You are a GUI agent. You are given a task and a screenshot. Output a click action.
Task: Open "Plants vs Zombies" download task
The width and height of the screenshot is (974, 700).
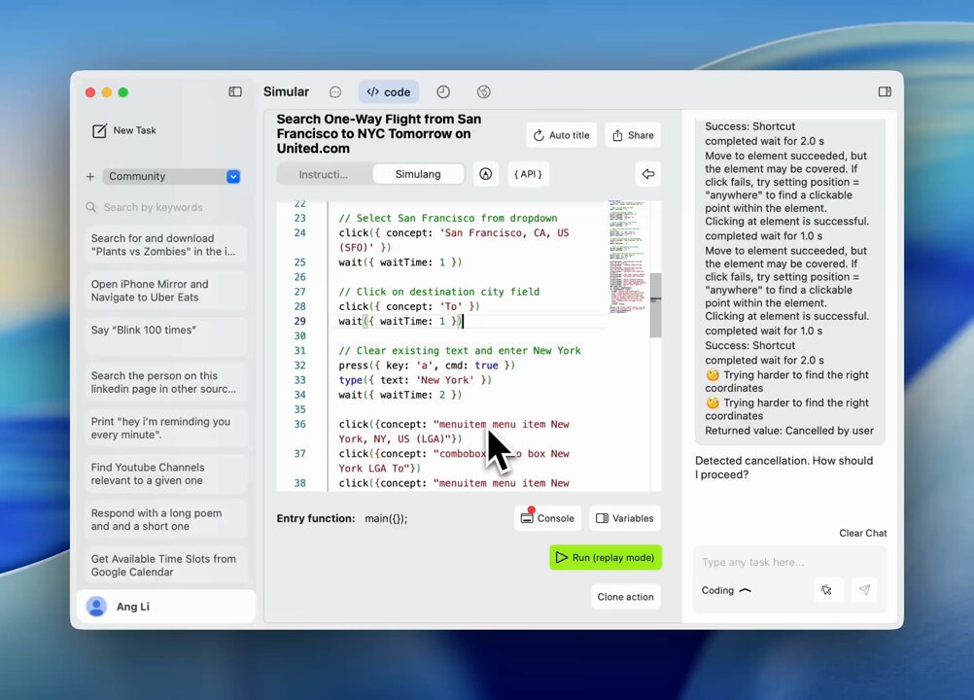point(165,245)
